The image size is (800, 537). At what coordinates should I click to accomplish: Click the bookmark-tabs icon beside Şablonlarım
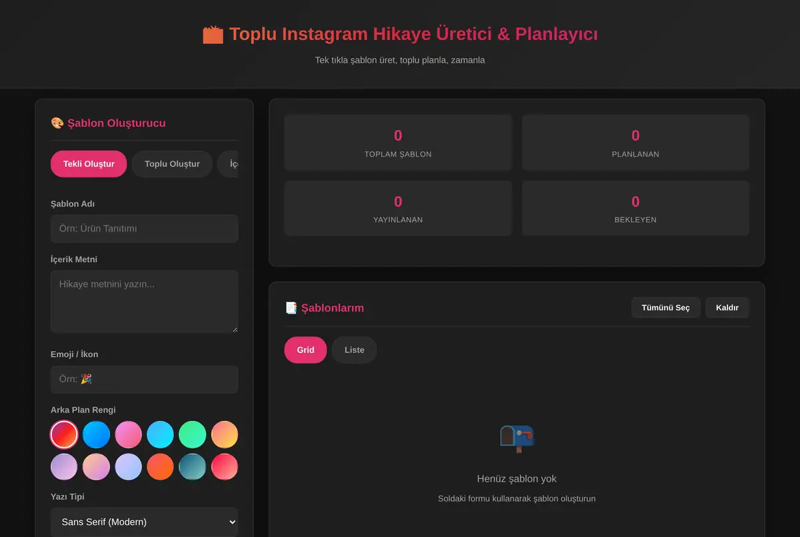coord(291,308)
